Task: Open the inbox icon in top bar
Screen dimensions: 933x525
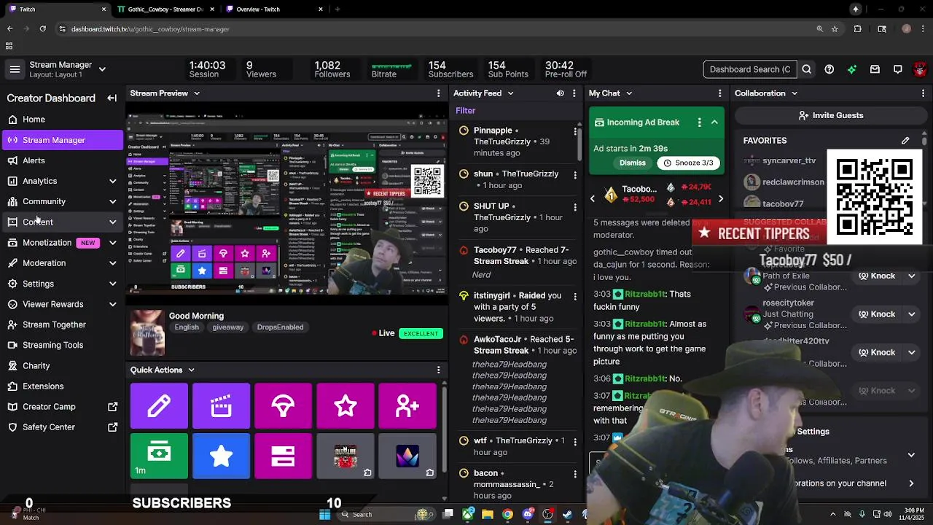Action: tap(875, 69)
